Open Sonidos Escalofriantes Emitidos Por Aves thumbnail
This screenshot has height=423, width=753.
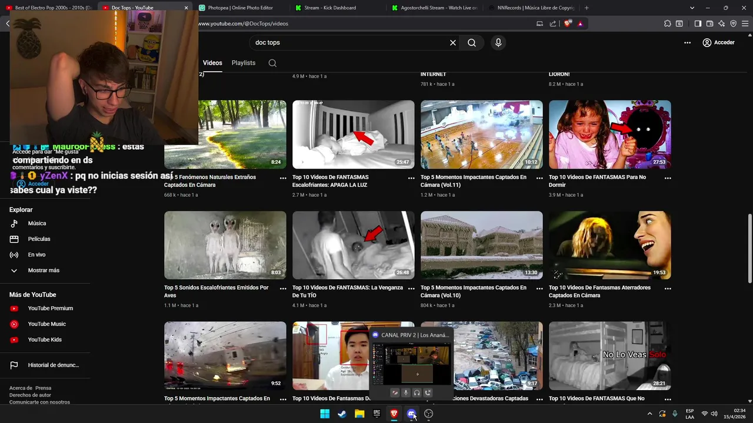(x=225, y=245)
